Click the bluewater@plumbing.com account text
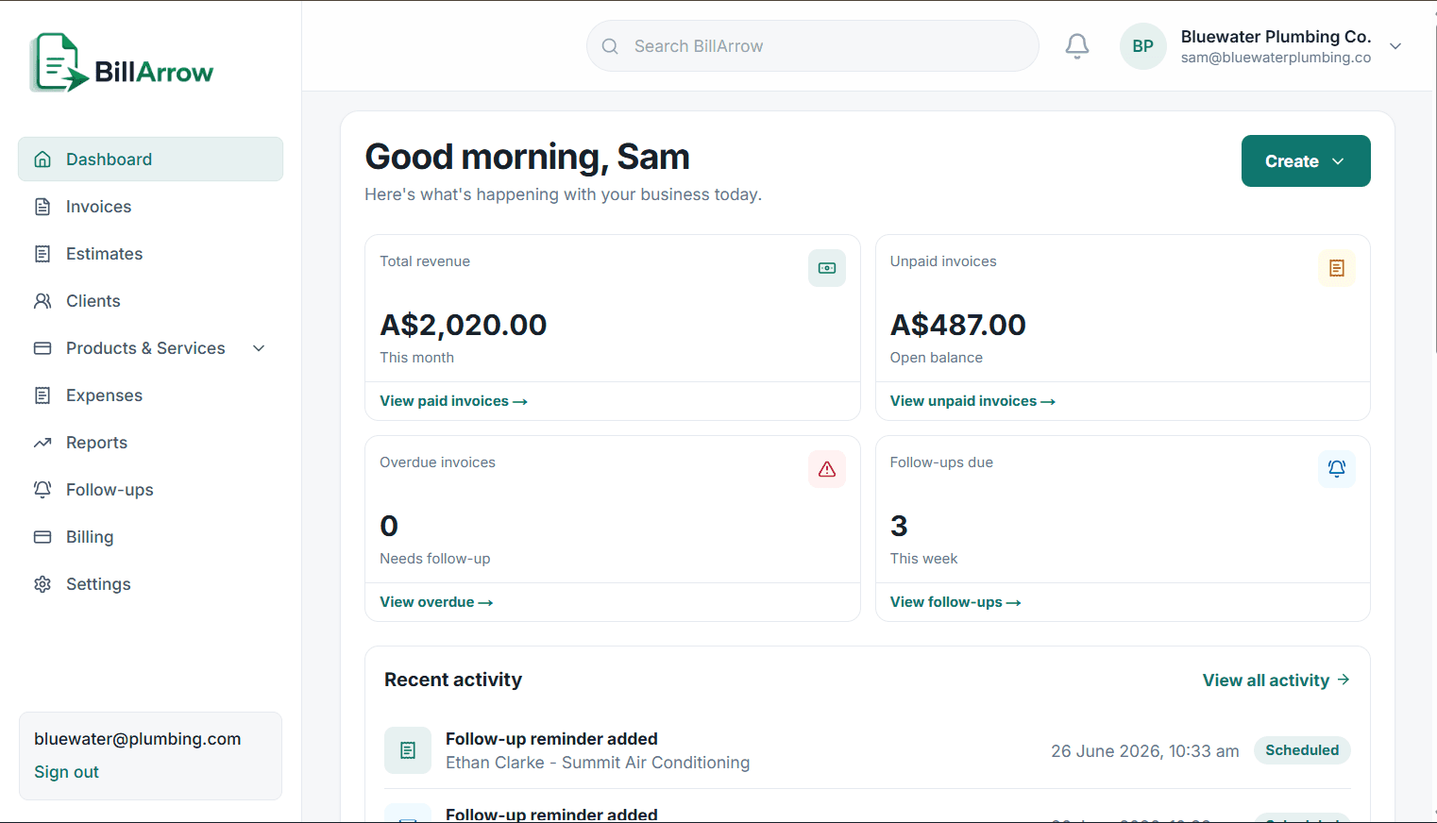 pos(138,739)
